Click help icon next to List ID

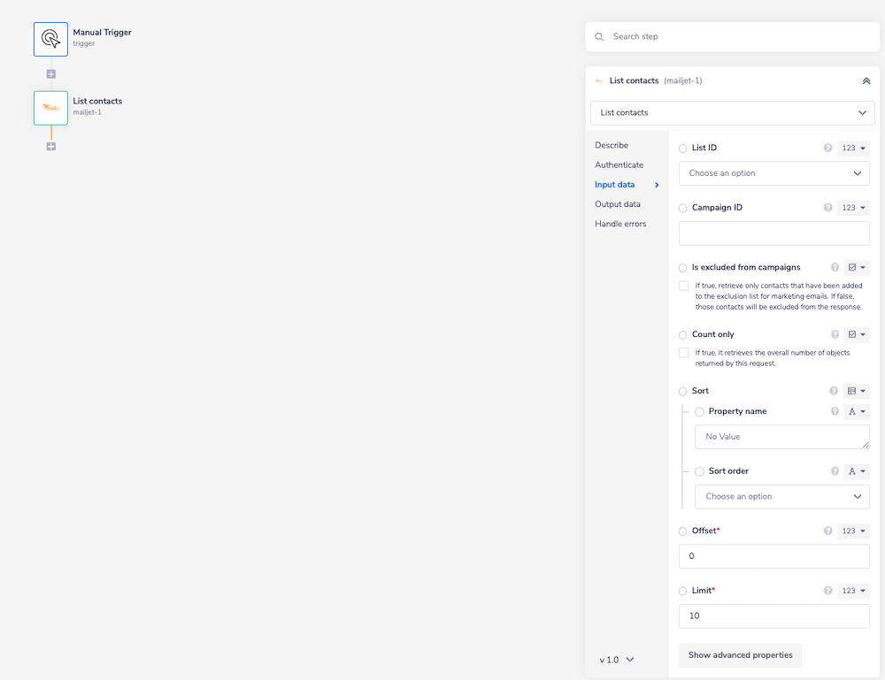coord(827,149)
